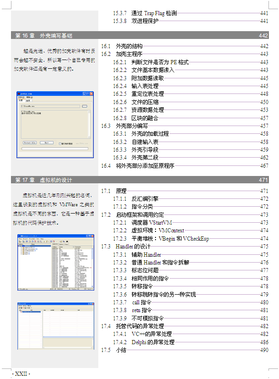Go to 17.3.9 不可模拟指令
279x379 pixels.
[191, 319]
